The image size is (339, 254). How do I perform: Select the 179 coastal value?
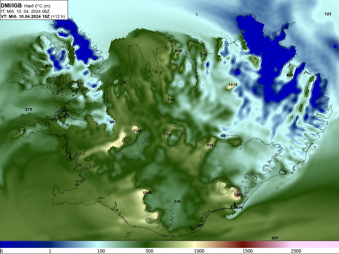239,208
